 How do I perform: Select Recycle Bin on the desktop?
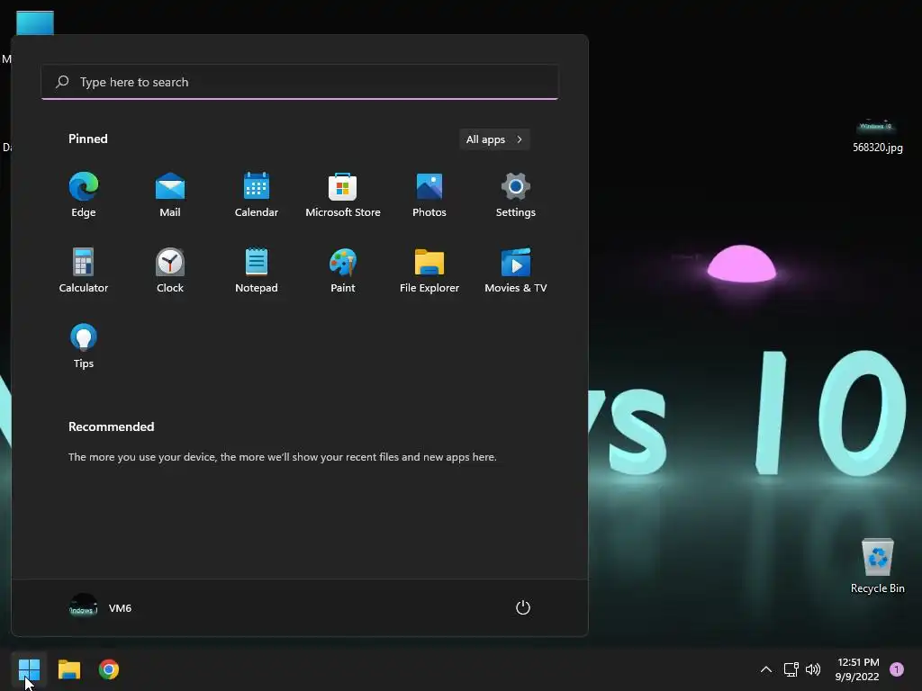[877, 566]
